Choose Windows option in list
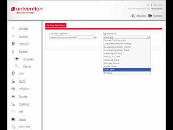 pos(127,73)
